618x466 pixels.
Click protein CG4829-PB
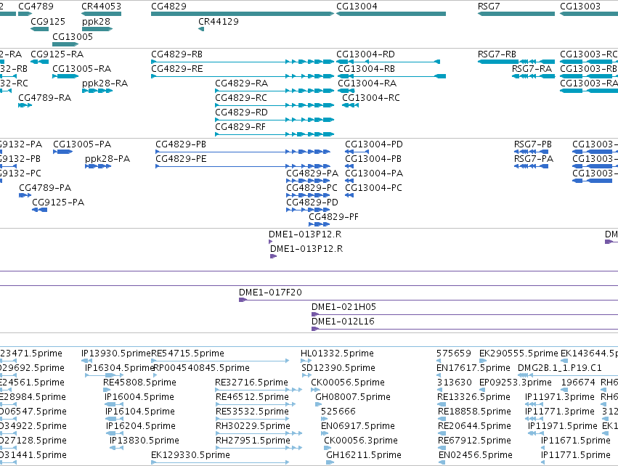pyautogui.click(x=181, y=144)
